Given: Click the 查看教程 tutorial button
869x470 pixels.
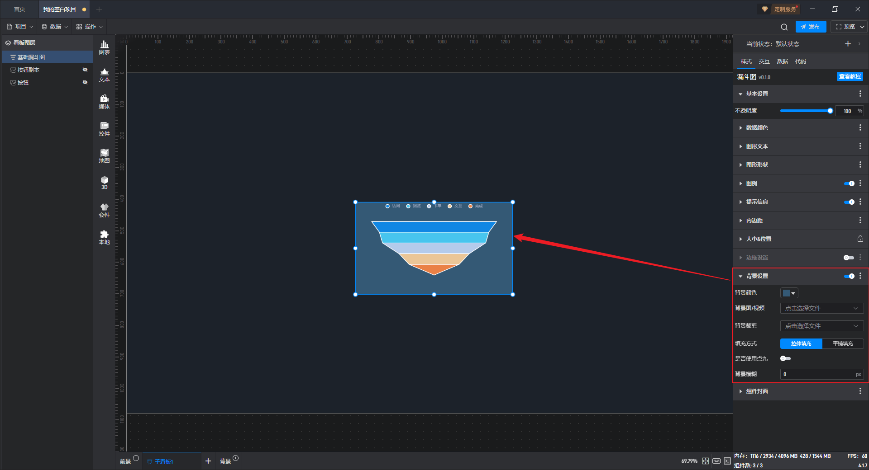Looking at the screenshot, I should pyautogui.click(x=850, y=76).
